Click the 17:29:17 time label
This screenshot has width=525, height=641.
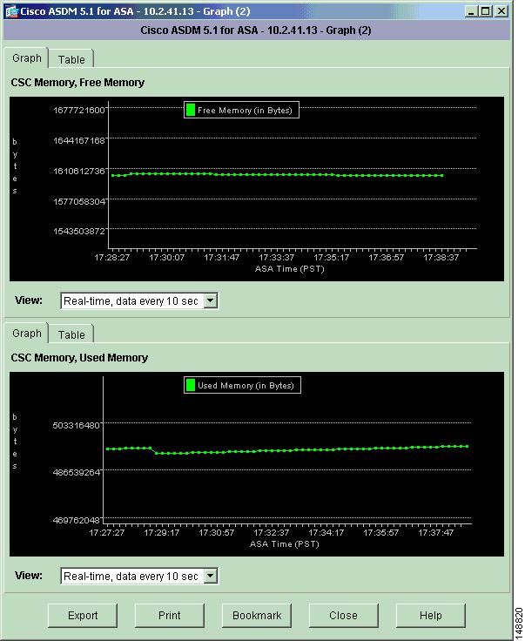[x=161, y=533]
